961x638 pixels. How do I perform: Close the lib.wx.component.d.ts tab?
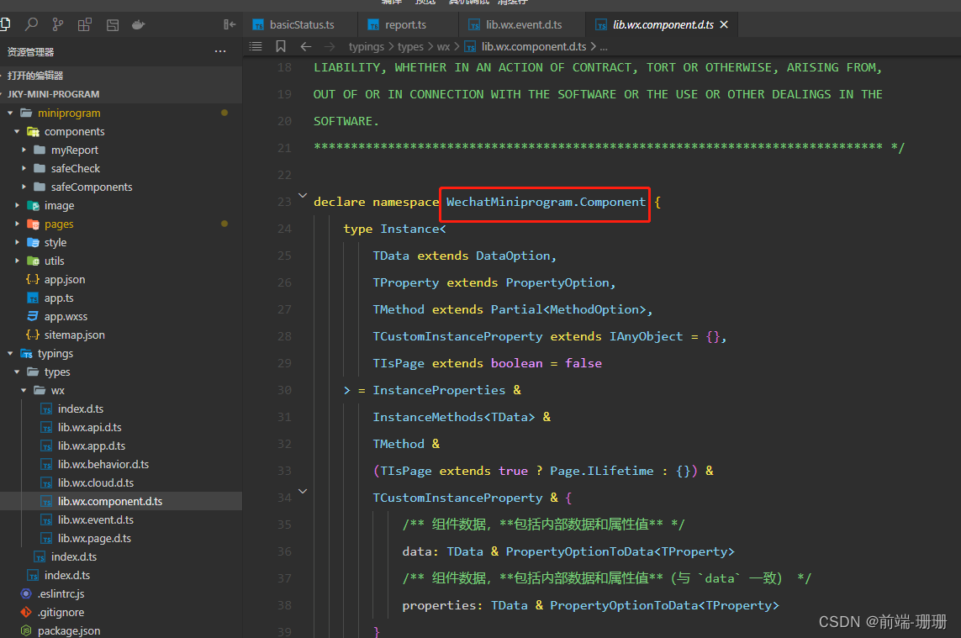point(723,24)
